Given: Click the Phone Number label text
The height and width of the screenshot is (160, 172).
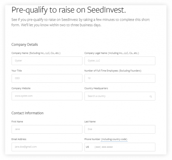Looking at the screenshot, I should (x=92, y=139).
